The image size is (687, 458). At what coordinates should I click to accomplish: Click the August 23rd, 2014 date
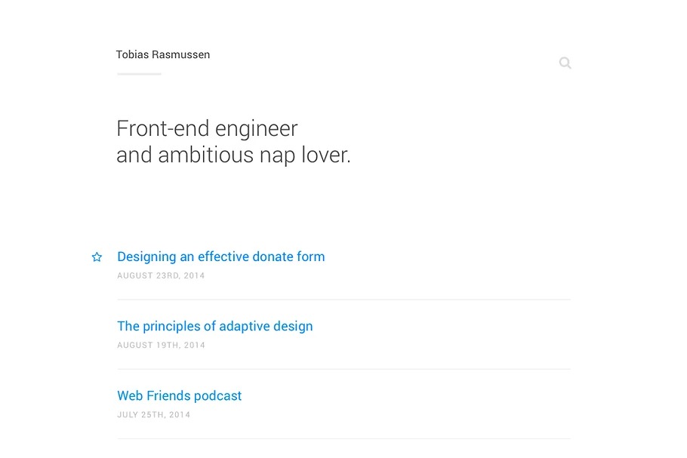[161, 276]
